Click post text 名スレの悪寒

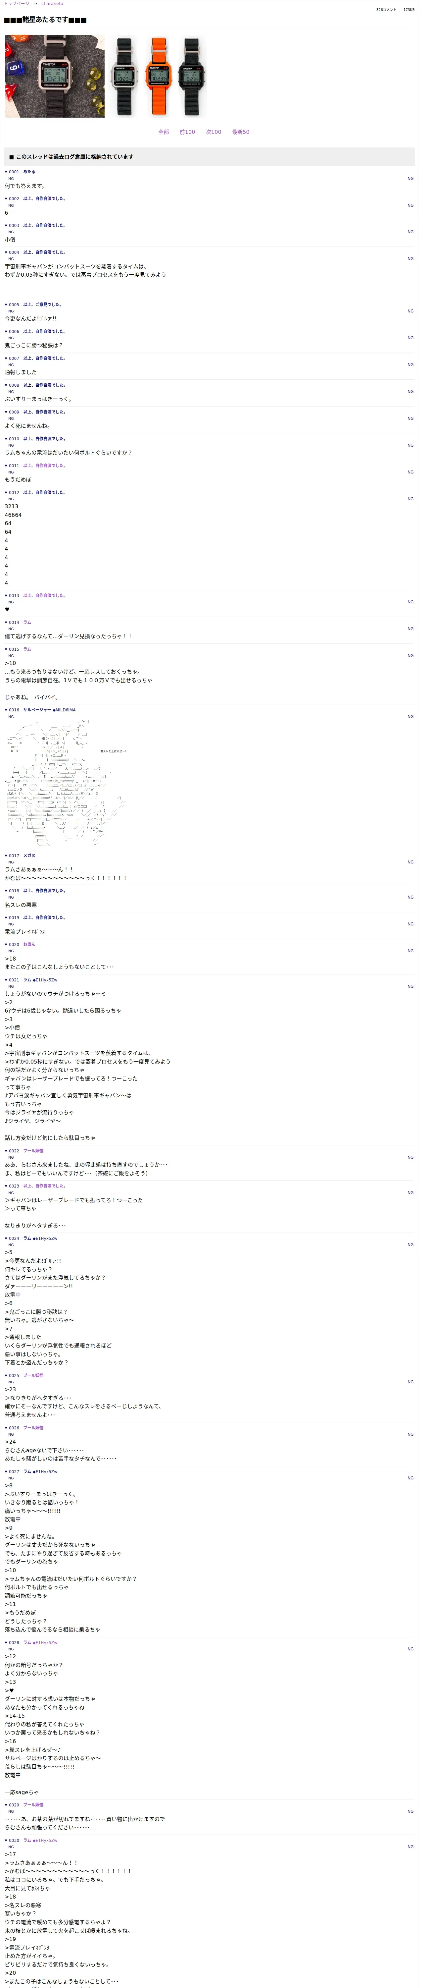21,905
